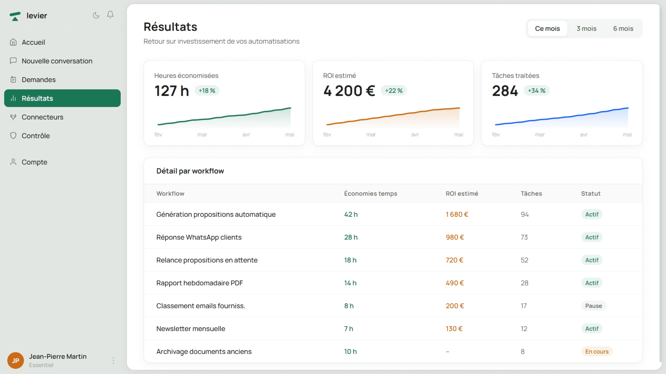This screenshot has height=374, width=666.
Task: Open Demandes in sidebar
Action: coord(62,79)
